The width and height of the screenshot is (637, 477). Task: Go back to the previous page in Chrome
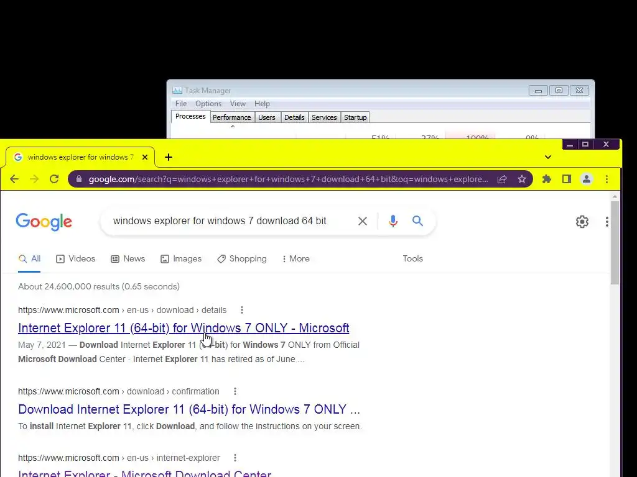(x=14, y=179)
